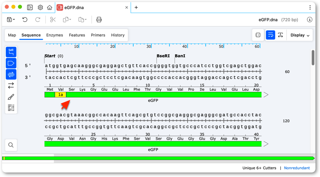The image size is (320, 177).
Task: Toggle the sidebar panel icon
Action: [30, 7]
